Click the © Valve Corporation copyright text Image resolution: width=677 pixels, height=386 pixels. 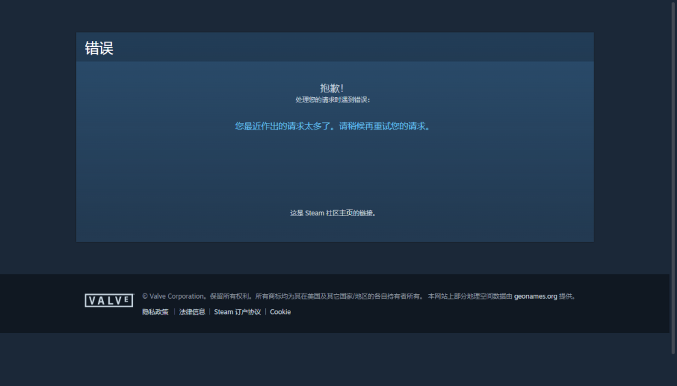(x=173, y=297)
